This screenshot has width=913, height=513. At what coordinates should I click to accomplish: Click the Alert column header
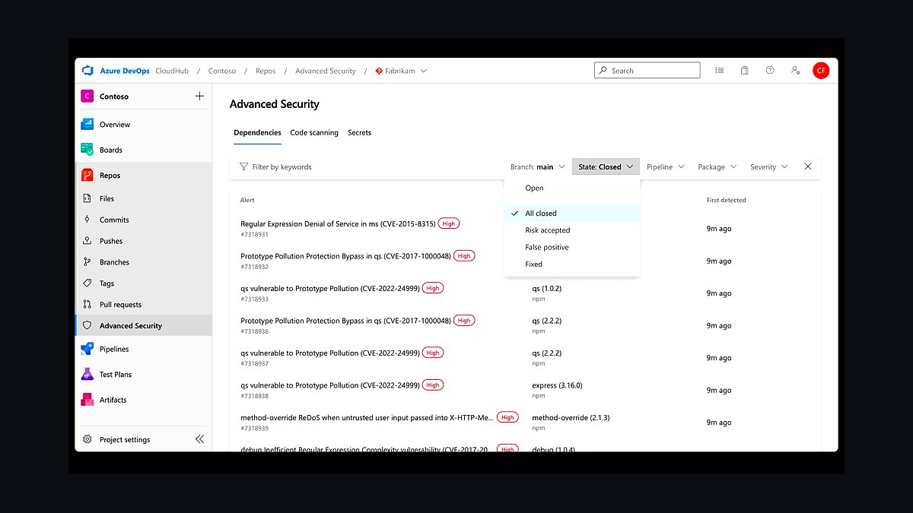pos(247,200)
